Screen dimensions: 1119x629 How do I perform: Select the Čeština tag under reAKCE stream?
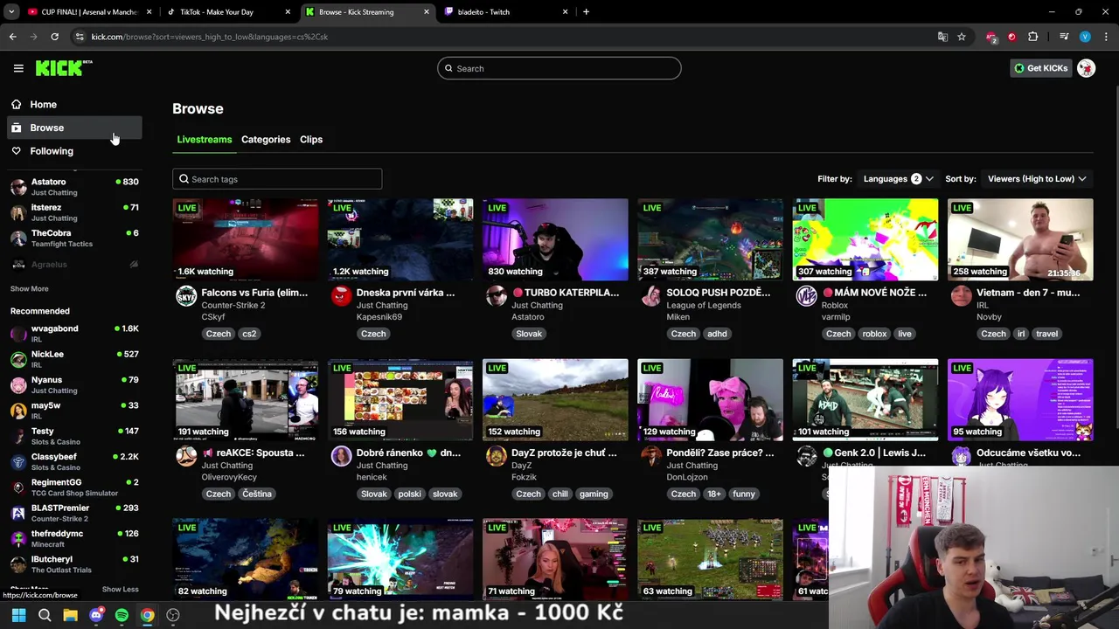[x=257, y=494]
